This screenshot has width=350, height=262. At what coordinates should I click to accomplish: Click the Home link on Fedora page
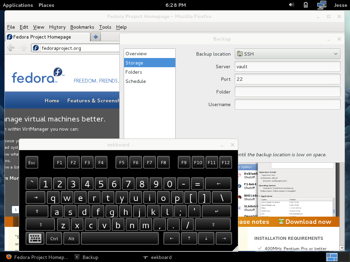(52, 101)
